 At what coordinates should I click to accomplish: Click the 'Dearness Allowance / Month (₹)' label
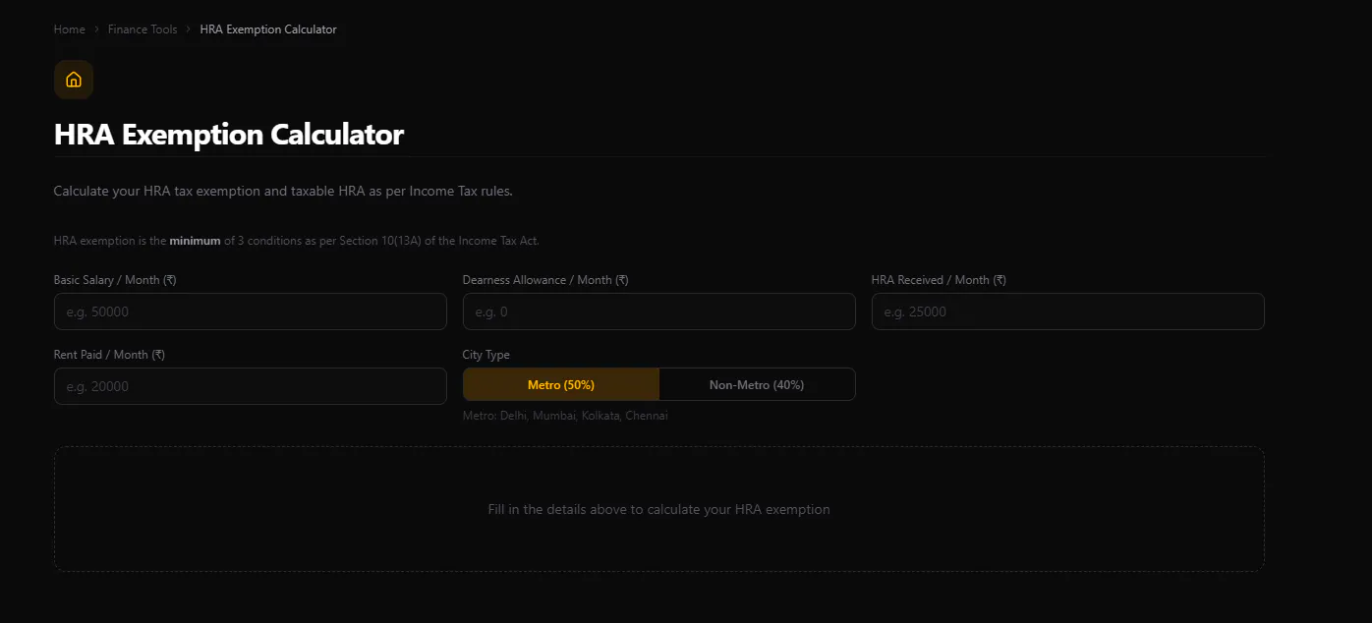pyautogui.click(x=545, y=280)
